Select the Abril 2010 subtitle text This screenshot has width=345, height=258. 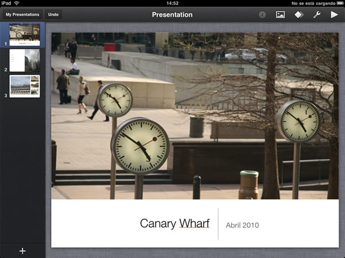point(242,225)
